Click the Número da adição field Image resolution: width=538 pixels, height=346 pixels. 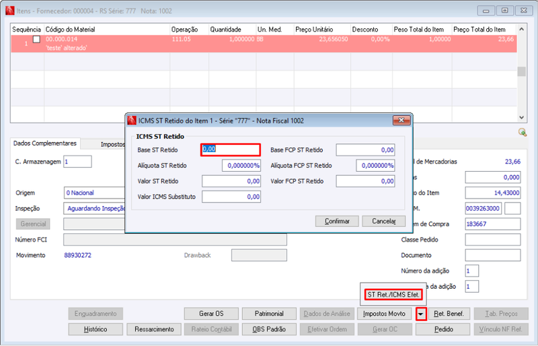pyautogui.click(x=472, y=271)
